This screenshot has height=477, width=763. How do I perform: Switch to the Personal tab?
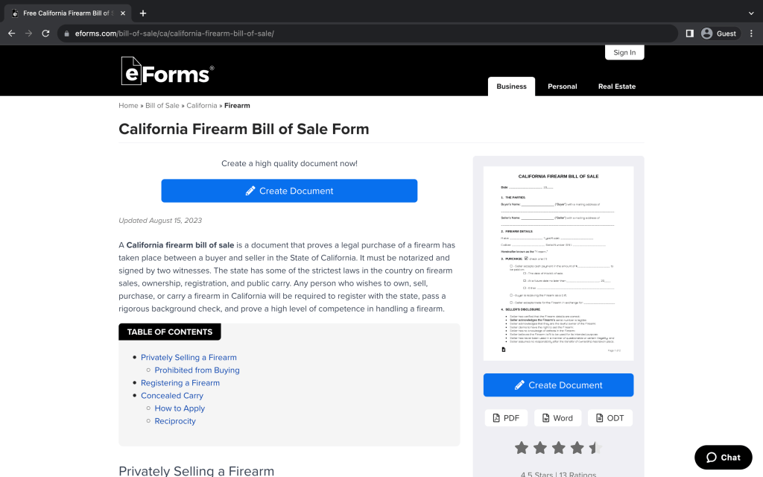click(562, 86)
